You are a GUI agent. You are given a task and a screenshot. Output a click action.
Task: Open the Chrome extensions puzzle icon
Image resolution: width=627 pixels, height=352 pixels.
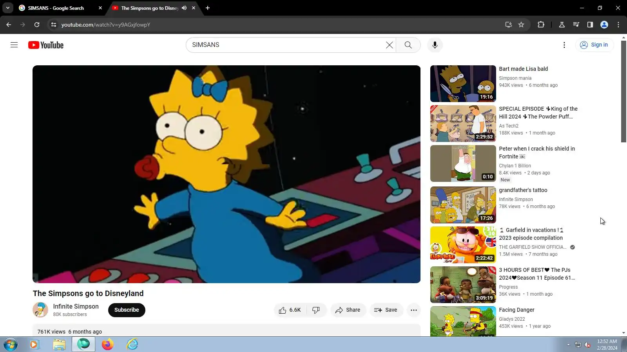[541, 25]
